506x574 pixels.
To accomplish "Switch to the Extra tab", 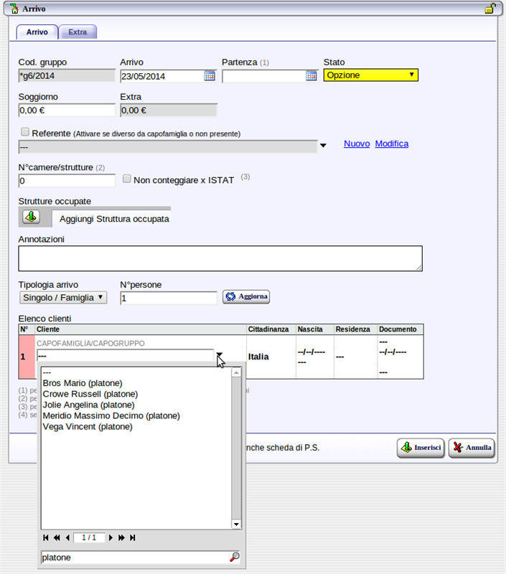I will click(x=78, y=32).
